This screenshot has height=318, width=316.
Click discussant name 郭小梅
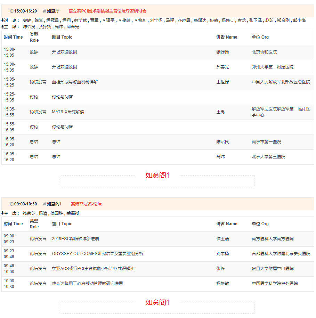click(299, 20)
